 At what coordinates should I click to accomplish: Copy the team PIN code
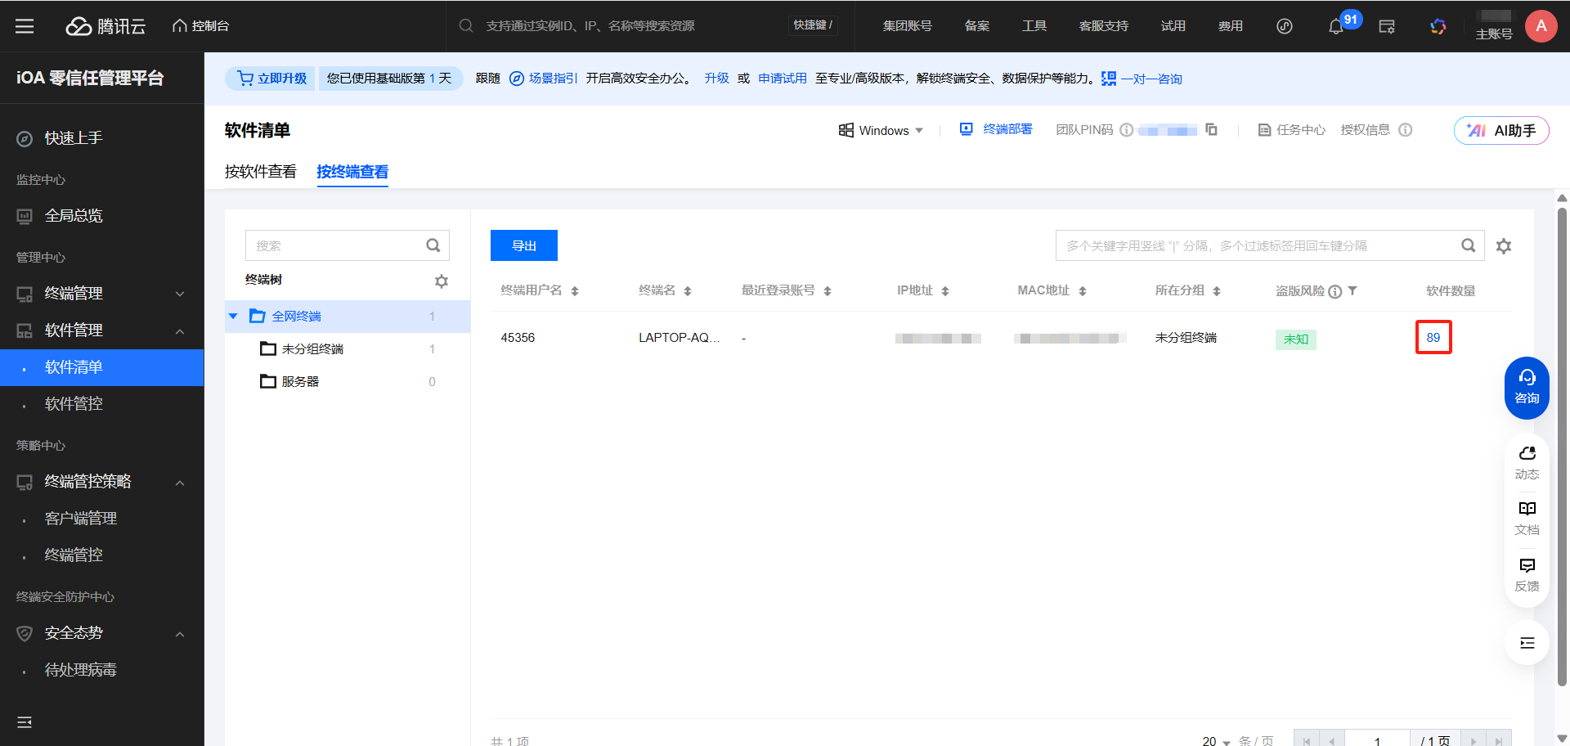click(x=1211, y=130)
